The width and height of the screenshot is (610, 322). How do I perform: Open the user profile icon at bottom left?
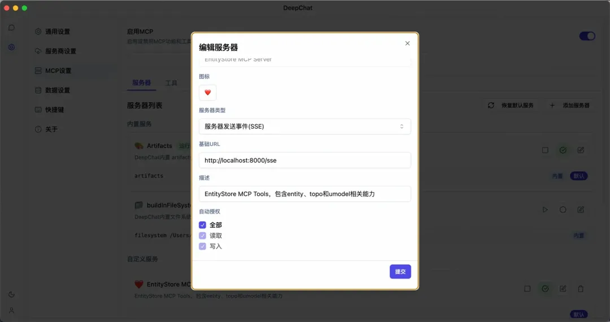(12, 310)
